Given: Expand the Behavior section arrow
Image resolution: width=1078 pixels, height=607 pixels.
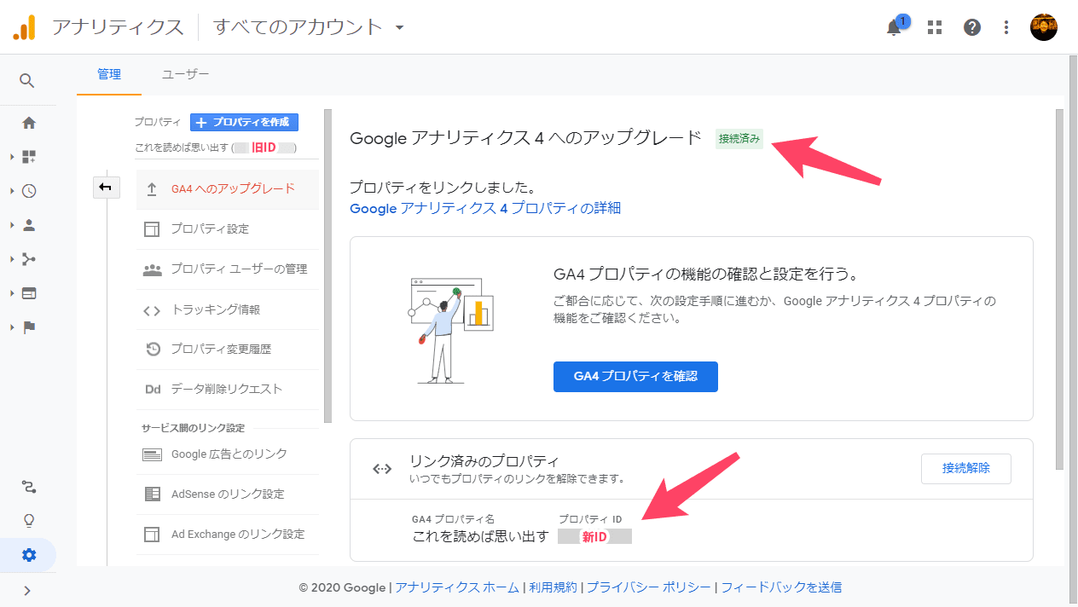Looking at the screenshot, I should 12,293.
